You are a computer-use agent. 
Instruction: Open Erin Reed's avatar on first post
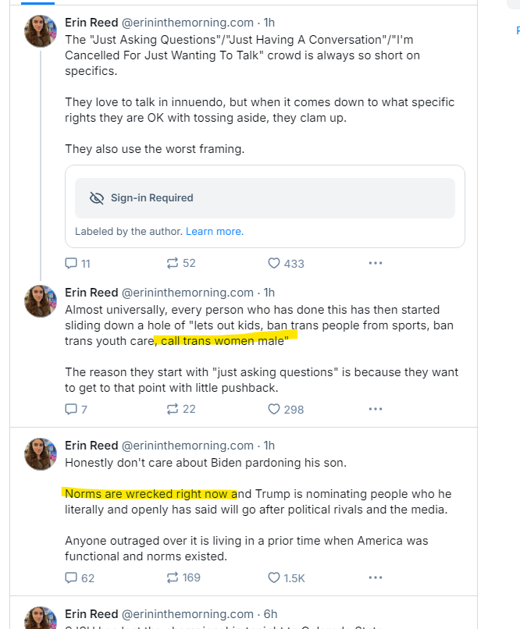[40, 31]
